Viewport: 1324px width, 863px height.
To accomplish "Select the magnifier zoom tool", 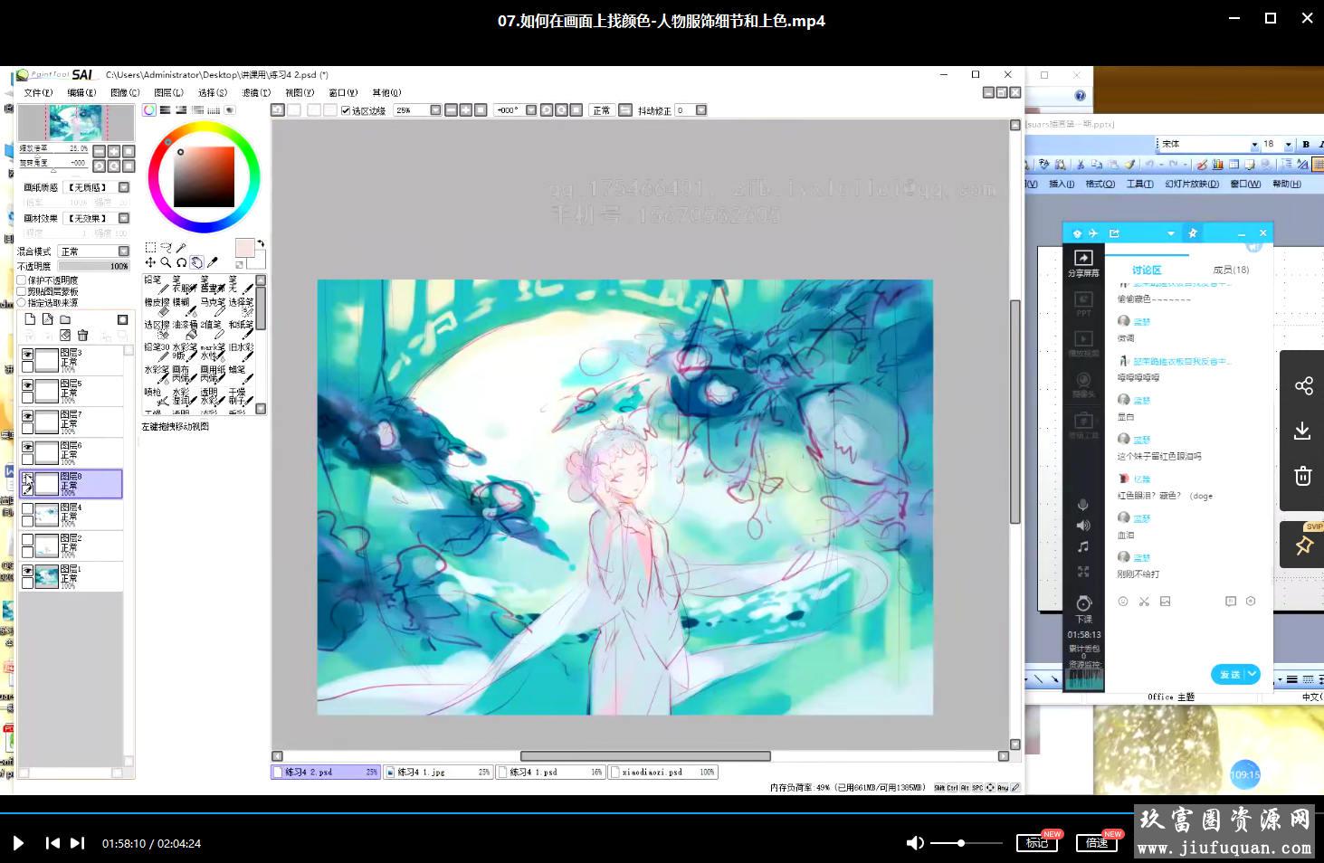I will pyautogui.click(x=166, y=262).
